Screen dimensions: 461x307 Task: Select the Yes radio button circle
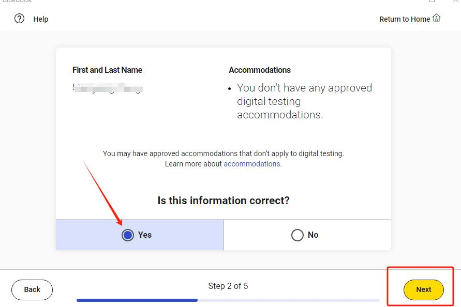coord(128,235)
